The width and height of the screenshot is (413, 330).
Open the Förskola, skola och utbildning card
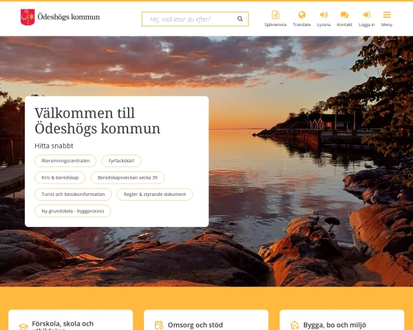tap(71, 320)
